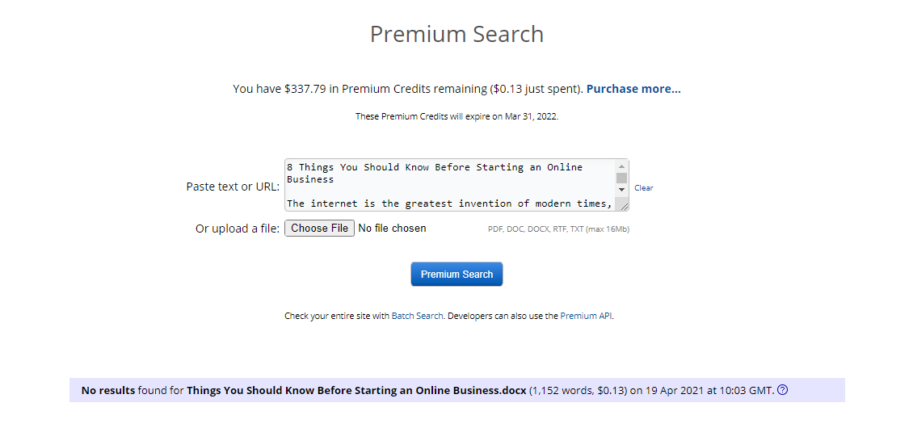Click the 'Or upload a file:' label
This screenshot has width=913, height=428.
238,229
